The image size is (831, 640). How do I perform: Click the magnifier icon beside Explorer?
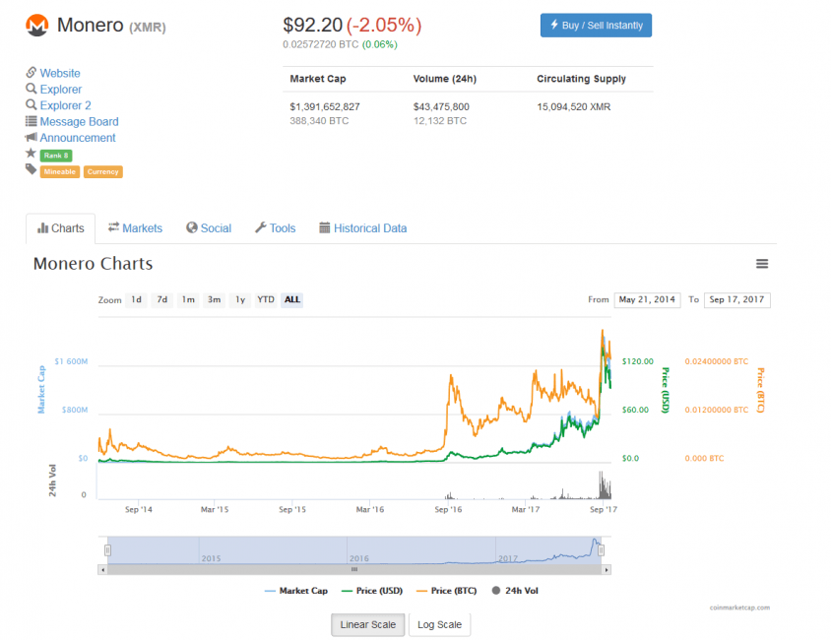tap(32, 89)
